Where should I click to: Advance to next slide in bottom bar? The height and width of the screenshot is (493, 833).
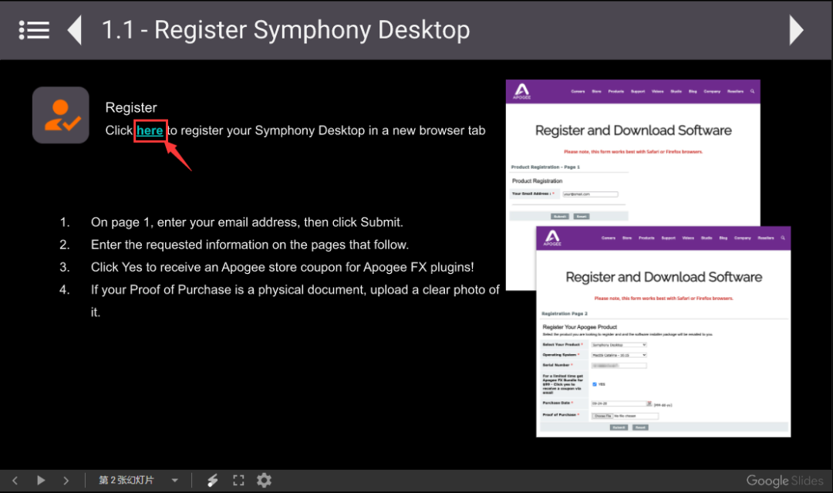coord(66,480)
